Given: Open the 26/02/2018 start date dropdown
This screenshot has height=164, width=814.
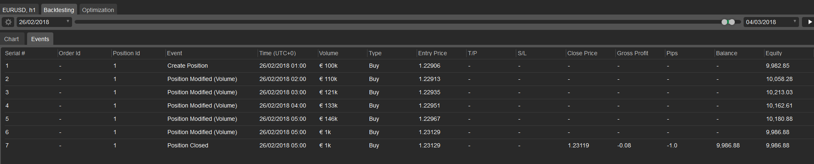Looking at the screenshot, I should [44, 22].
